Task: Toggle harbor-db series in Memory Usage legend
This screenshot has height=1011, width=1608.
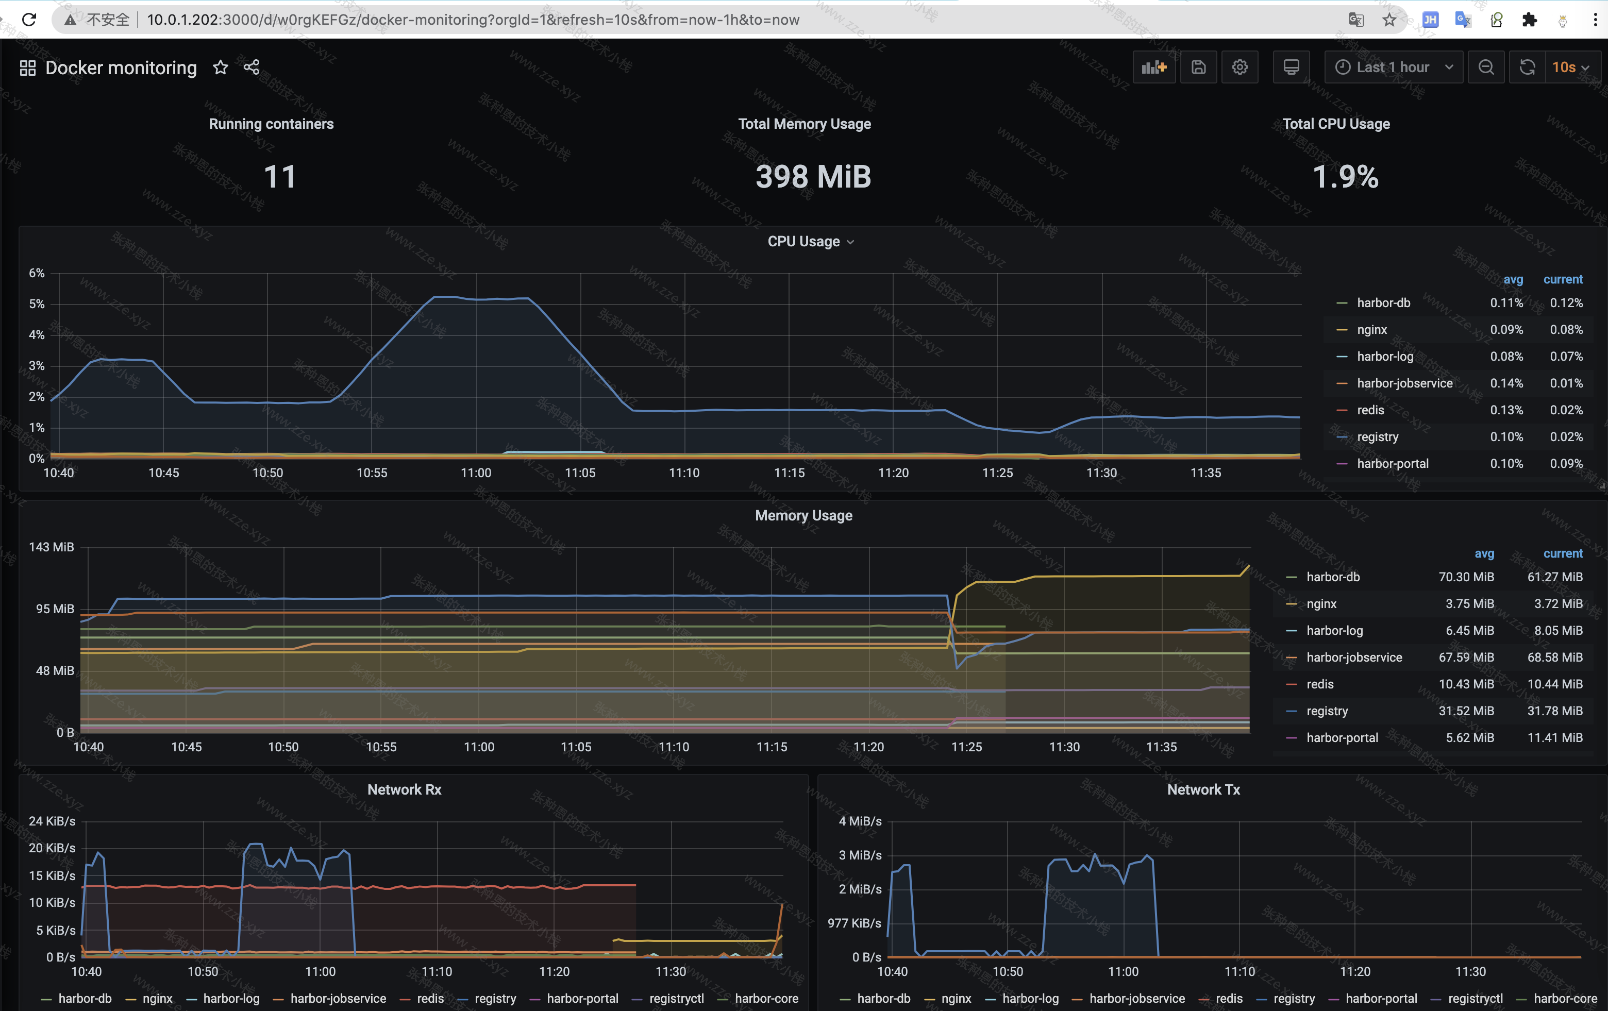Action: coord(1333,577)
